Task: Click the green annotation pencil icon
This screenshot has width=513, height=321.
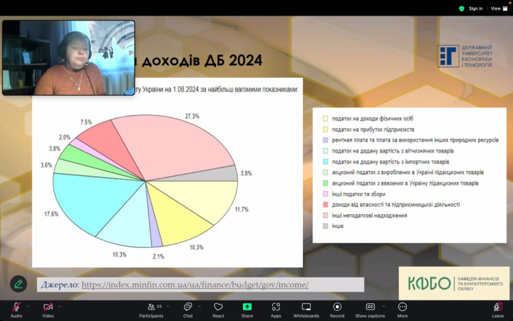Action: coord(18,283)
